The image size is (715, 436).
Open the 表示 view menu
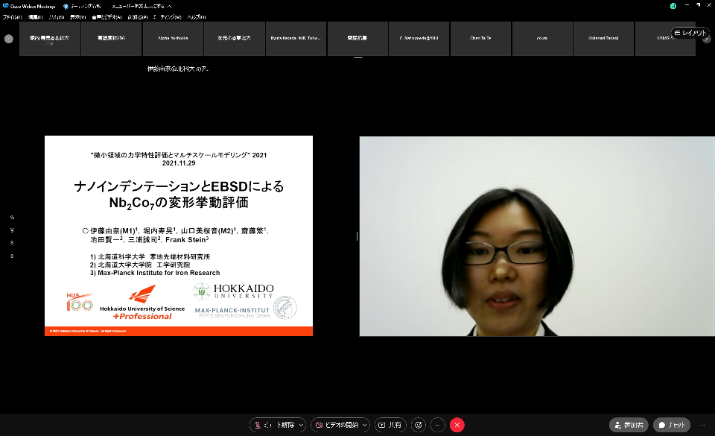(77, 16)
